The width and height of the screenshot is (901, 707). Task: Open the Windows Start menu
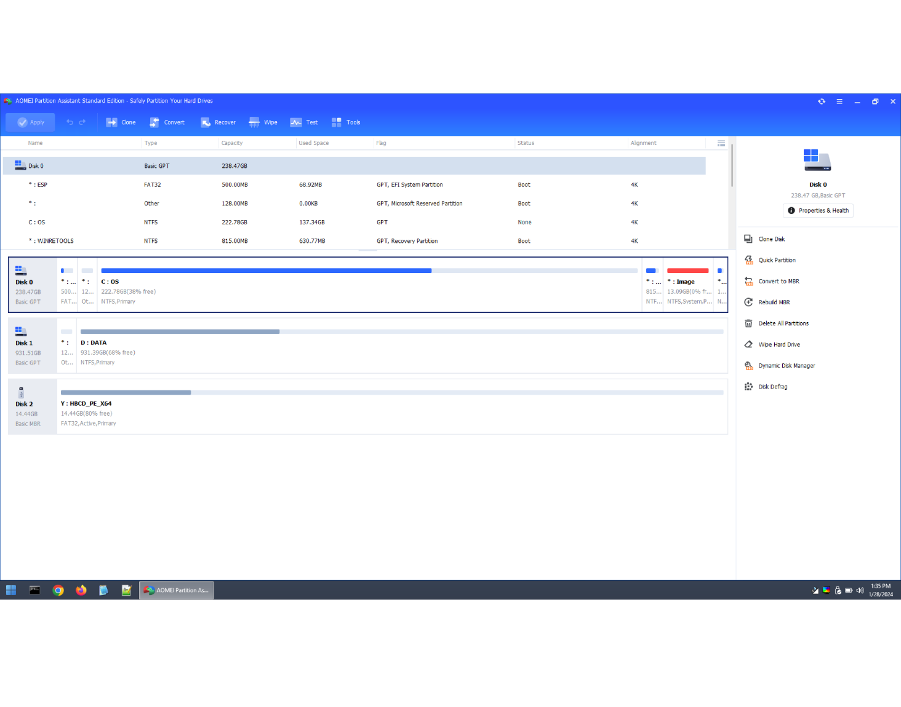11,590
